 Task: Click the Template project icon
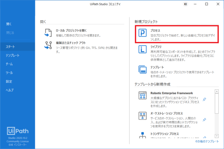pos(143,70)
